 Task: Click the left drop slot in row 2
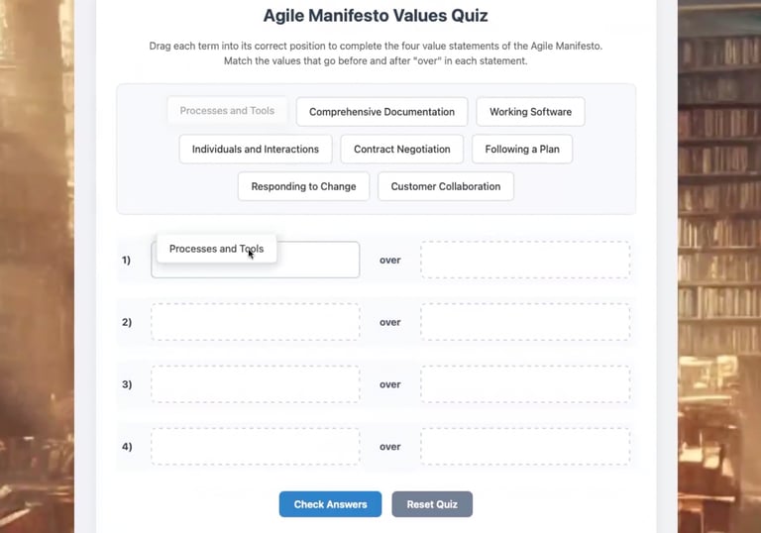[256, 322]
